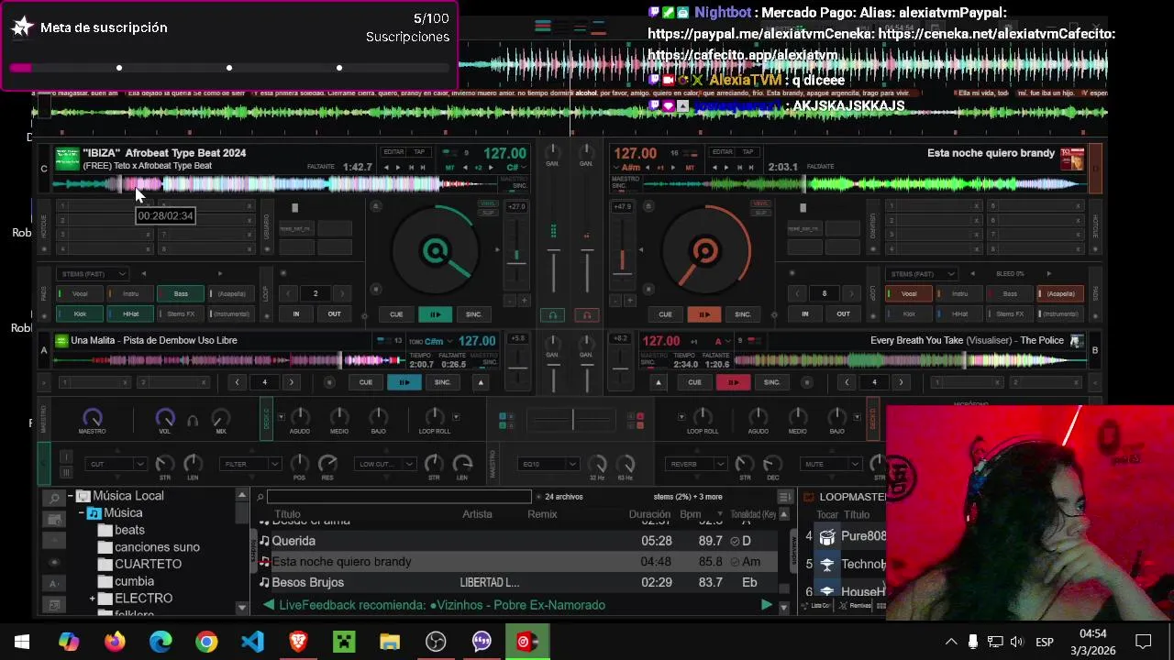Open STEMS (FAST) pads dropdown on deck D
This screenshot has height=660, width=1174.
pos(922,274)
